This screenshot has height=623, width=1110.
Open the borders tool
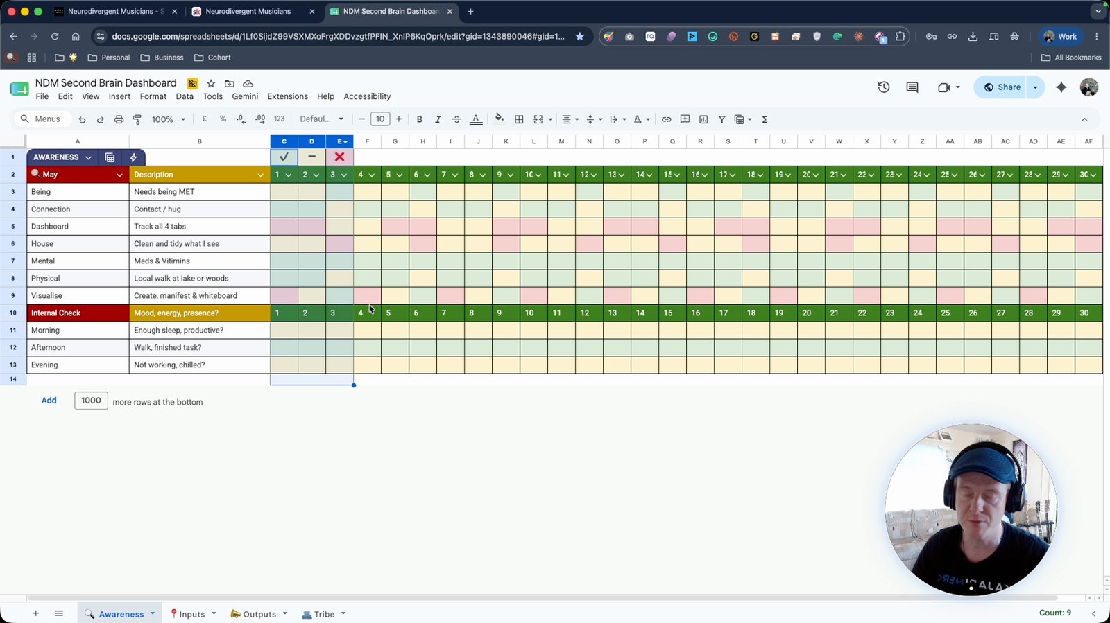519,119
